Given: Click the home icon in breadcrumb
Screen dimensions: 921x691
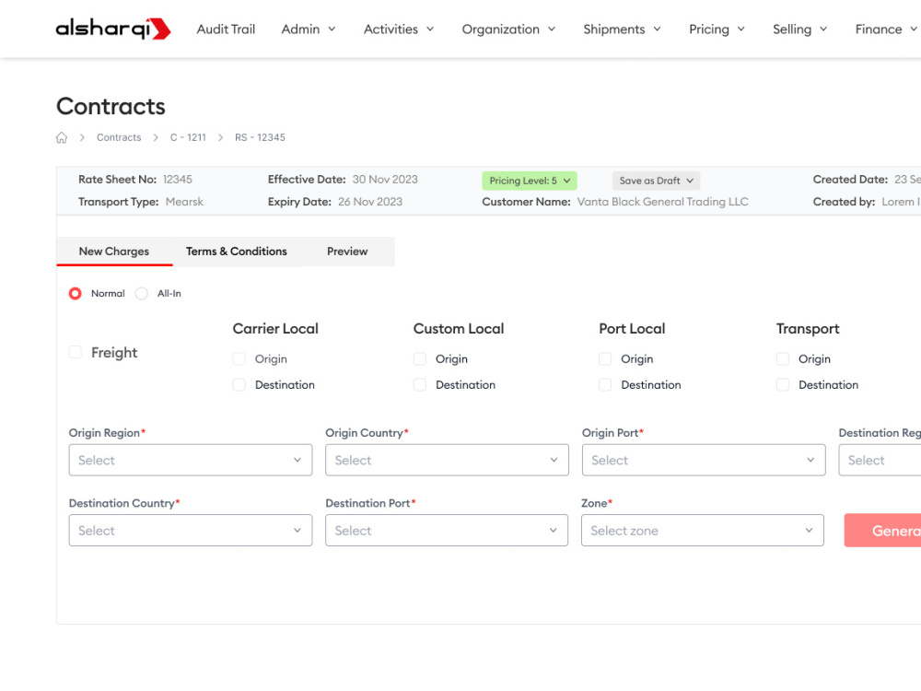Looking at the screenshot, I should pyautogui.click(x=62, y=137).
